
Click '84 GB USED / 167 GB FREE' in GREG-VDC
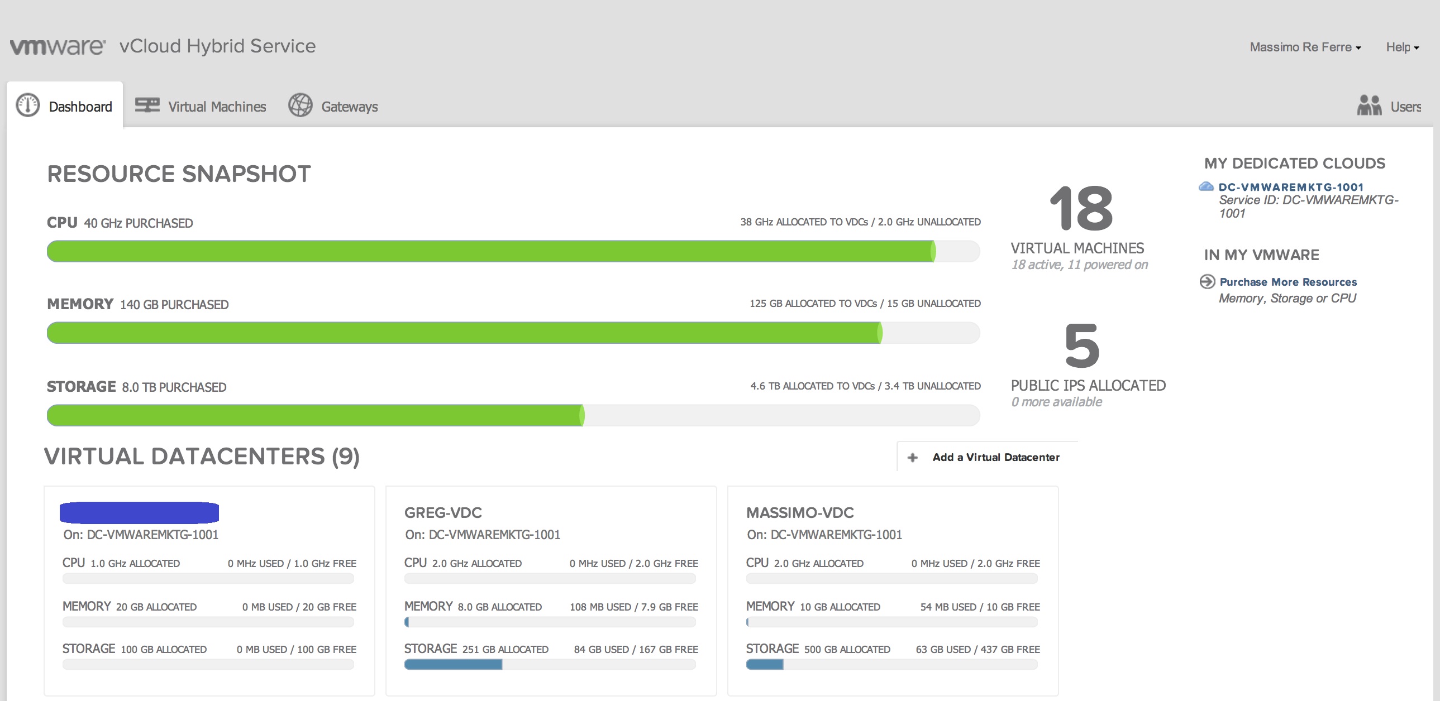[636, 650]
